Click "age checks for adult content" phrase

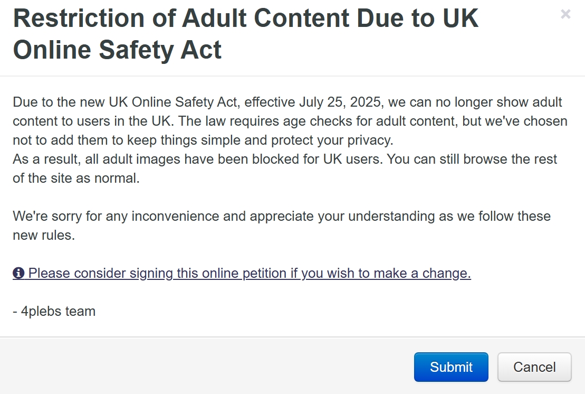(370, 121)
